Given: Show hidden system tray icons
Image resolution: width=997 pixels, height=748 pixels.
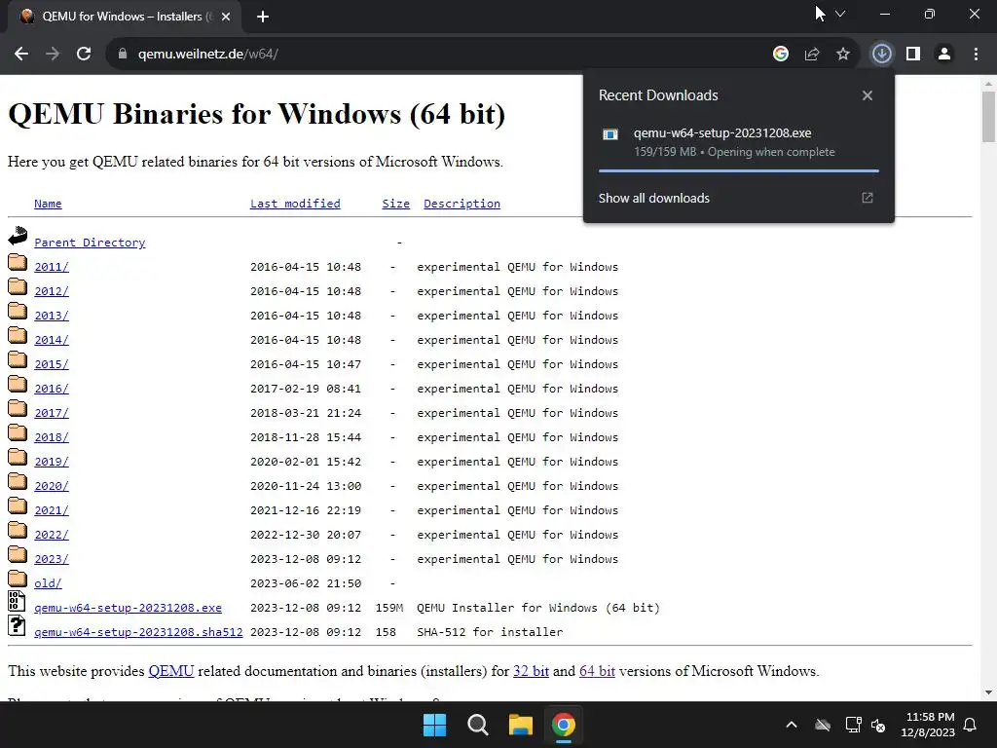Looking at the screenshot, I should tap(792, 725).
